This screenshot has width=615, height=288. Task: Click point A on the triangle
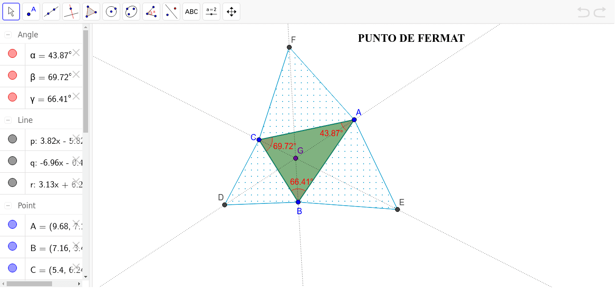(354, 120)
